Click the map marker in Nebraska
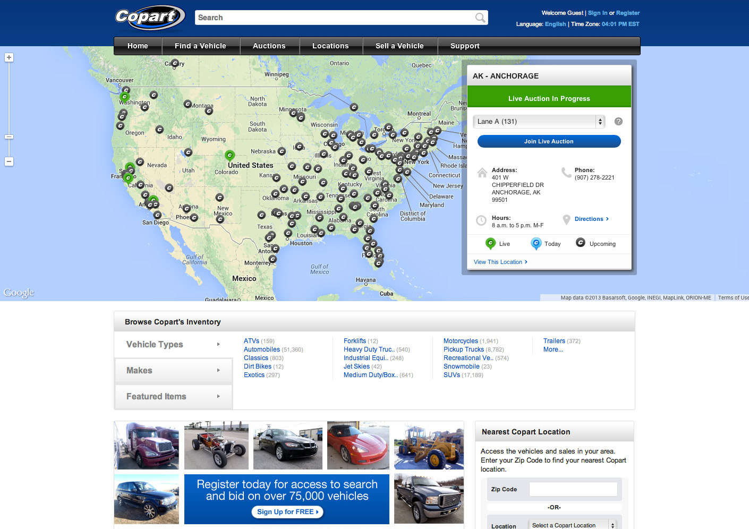Screen dimensions: 749x529 pos(282,151)
